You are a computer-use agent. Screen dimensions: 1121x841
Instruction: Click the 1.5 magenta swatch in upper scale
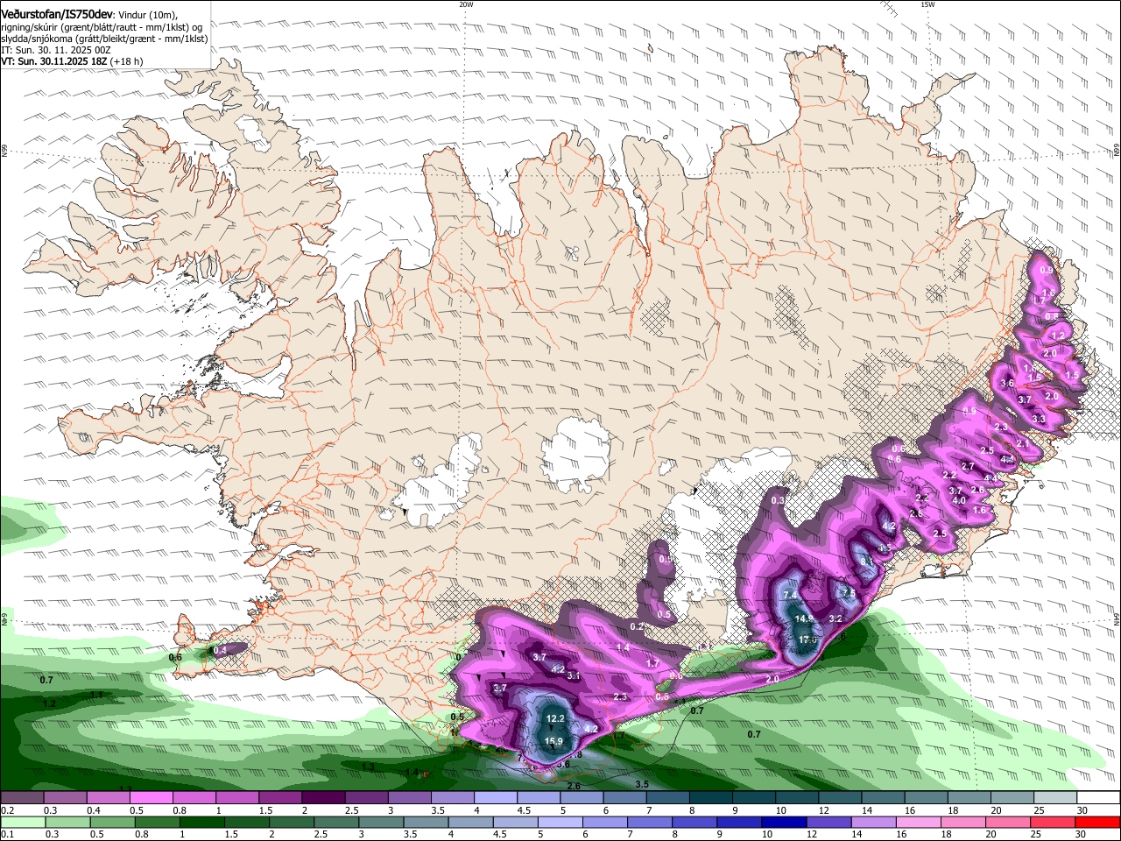pyautogui.click(x=281, y=797)
